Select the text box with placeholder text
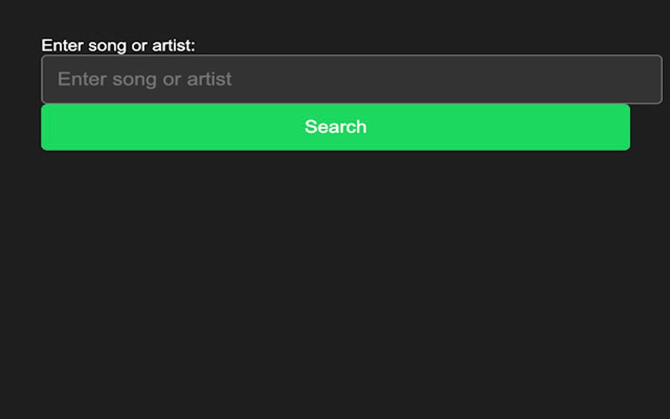The width and height of the screenshot is (670, 419). click(351, 79)
